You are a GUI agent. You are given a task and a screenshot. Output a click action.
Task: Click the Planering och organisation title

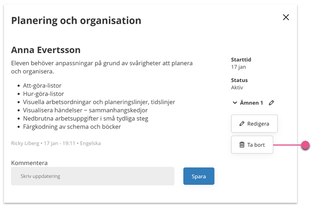(x=76, y=20)
